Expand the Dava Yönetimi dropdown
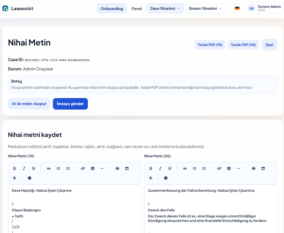 coord(165,8)
